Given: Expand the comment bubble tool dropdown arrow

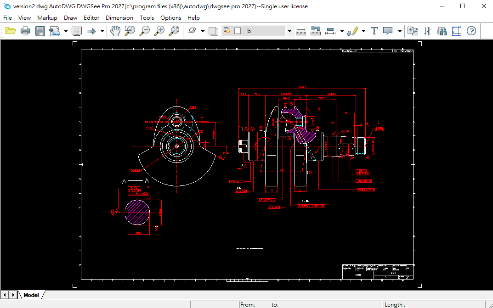Looking at the screenshot, I should [400, 31].
